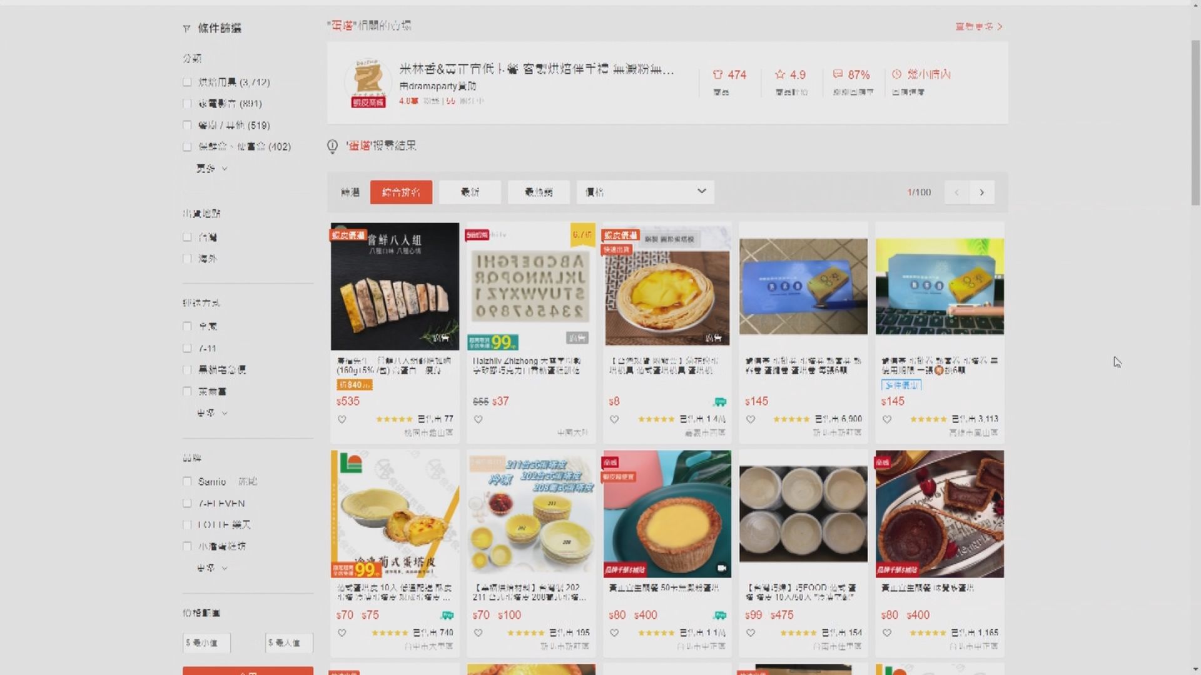1201x675 pixels.
Task: Go to next results page arrow
Action: 981,192
